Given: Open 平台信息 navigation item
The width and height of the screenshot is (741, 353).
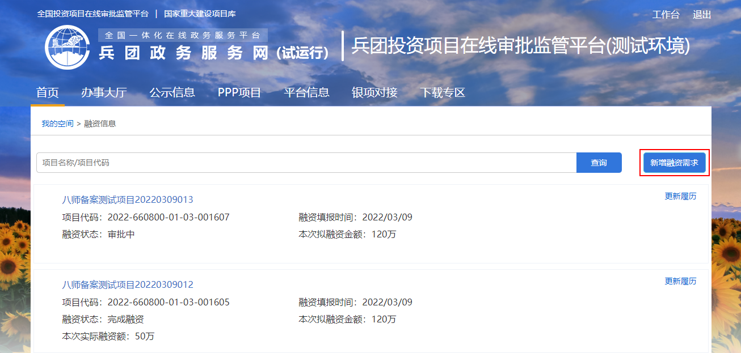Looking at the screenshot, I should (x=306, y=93).
